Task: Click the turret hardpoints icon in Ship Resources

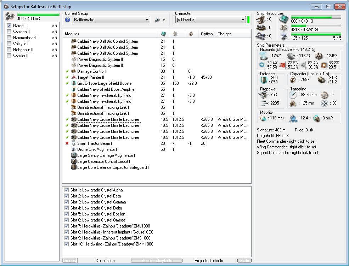Action: [x=260, y=19]
